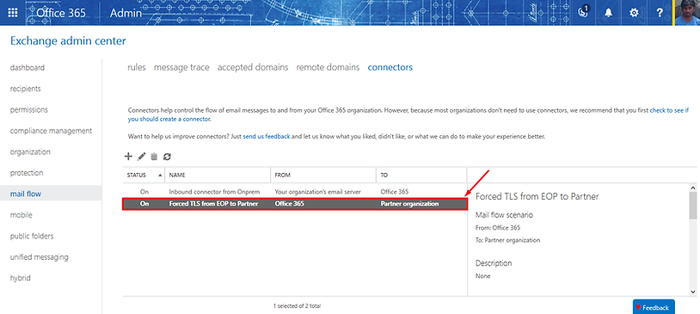Open the notifications bell
Screen dimensions: 700x314
coord(608,13)
